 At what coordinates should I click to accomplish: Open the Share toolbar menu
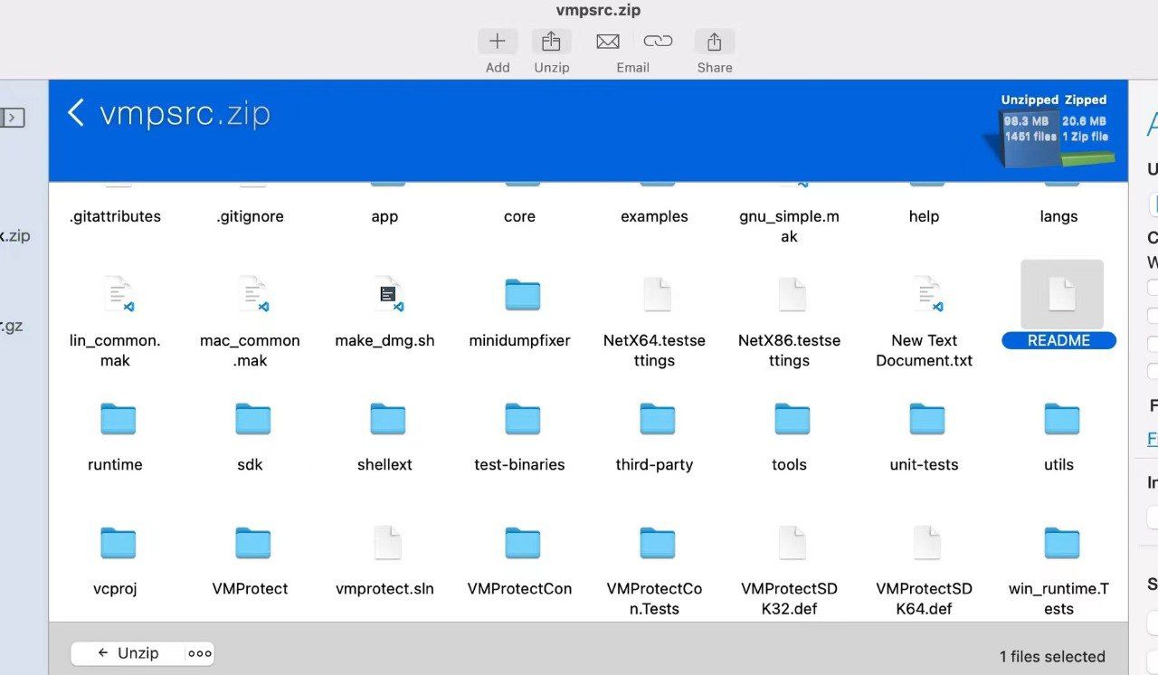[714, 42]
